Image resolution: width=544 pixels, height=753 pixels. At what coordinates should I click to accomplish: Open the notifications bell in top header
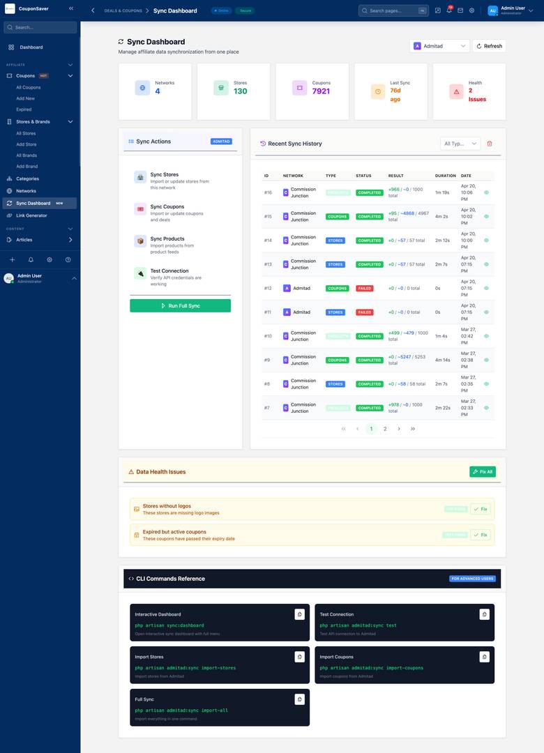[x=449, y=10]
